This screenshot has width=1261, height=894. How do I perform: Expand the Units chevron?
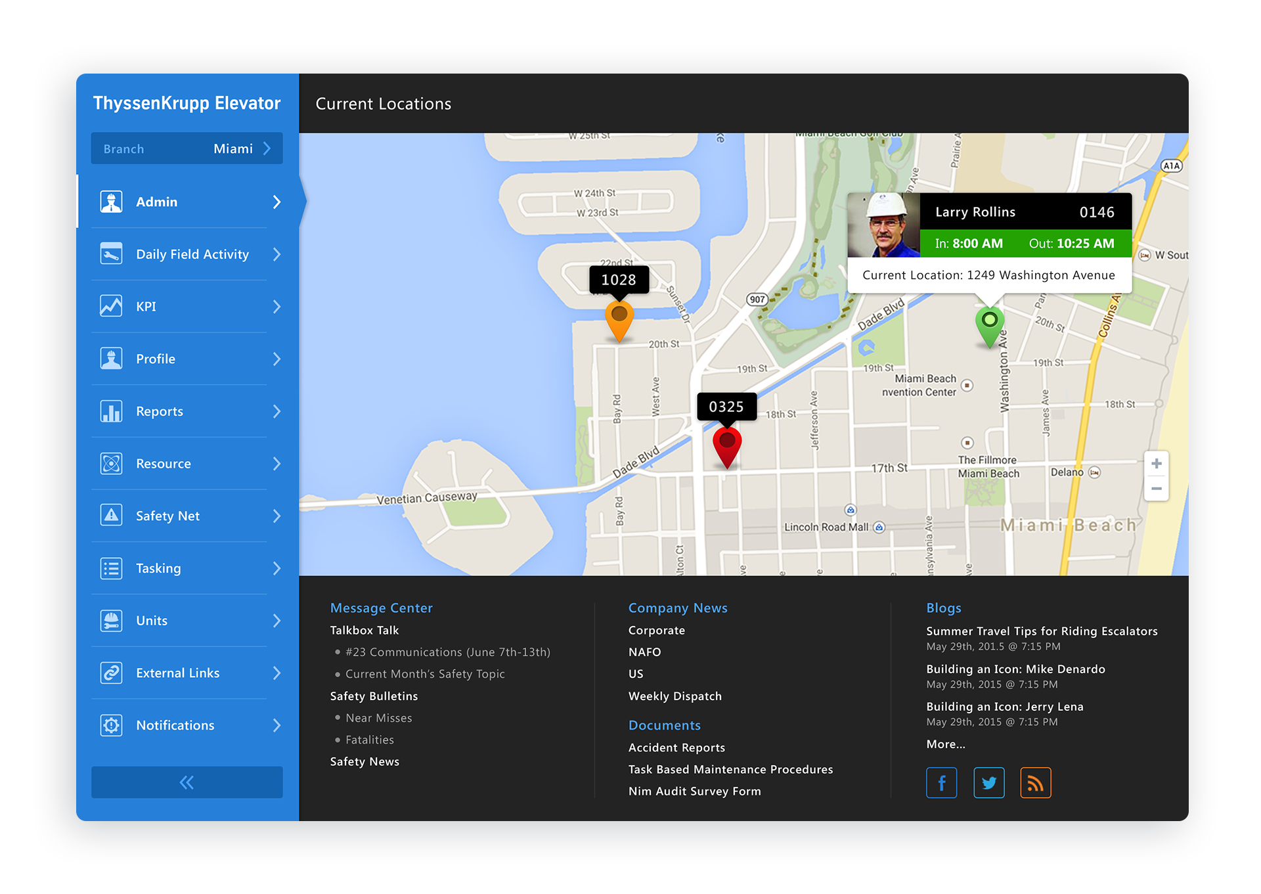[277, 620]
